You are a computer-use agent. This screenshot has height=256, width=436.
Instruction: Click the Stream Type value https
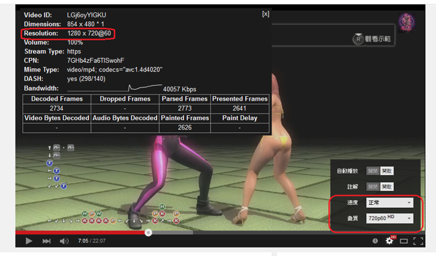(x=74, y=52)
